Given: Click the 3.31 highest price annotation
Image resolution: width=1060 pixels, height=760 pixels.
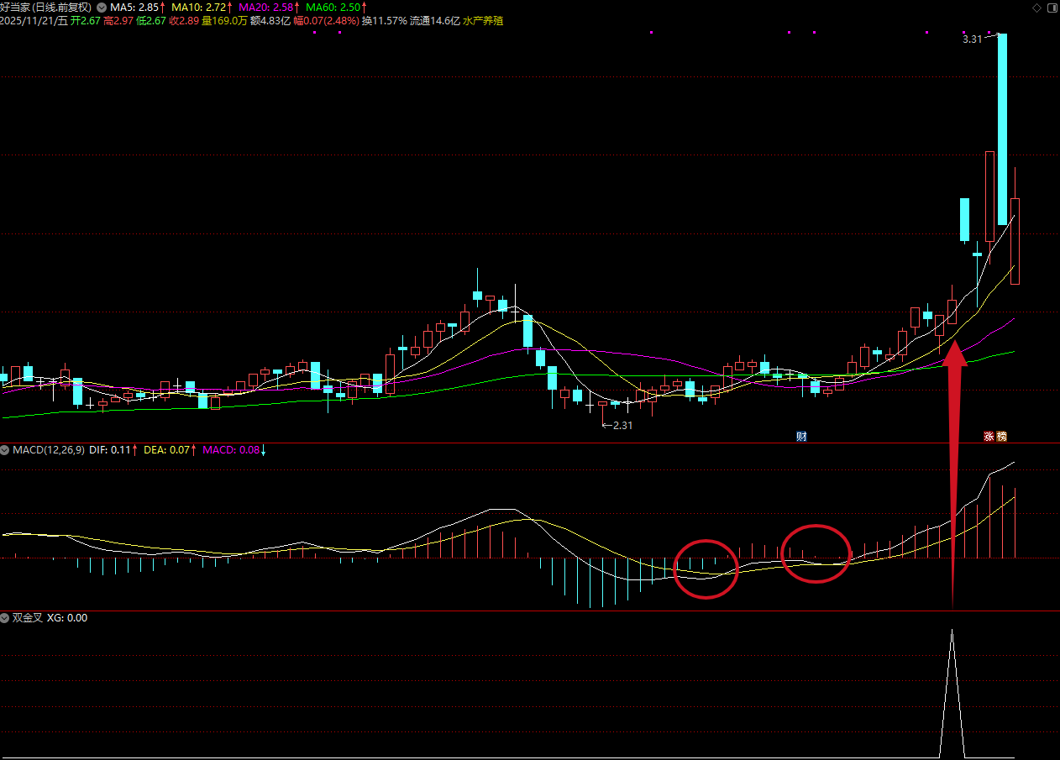Looking at the screenshot, I should point(972,39).
